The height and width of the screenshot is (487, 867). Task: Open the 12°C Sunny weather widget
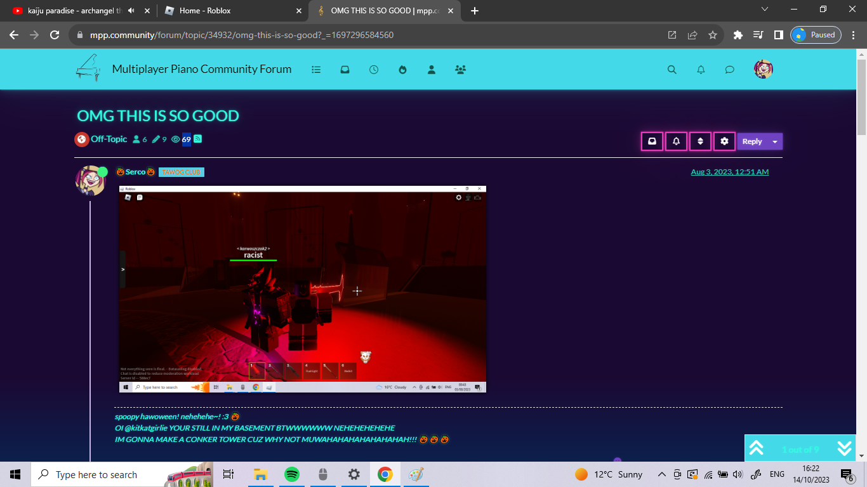(609, 474)
